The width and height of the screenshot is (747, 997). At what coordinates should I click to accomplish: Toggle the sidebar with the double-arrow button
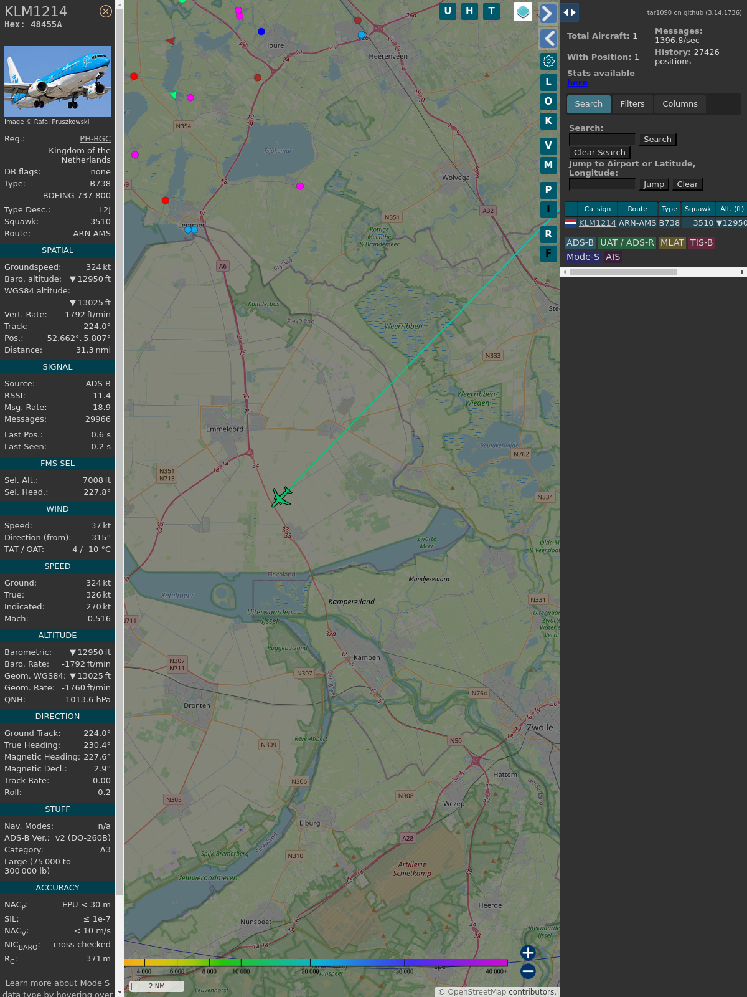570,12
